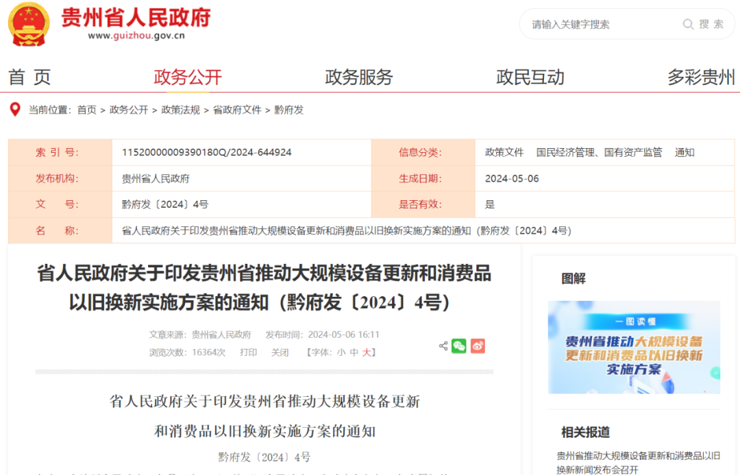Click the search magnifier icon
The image size is (740, 475).
pyautogui.click(x=688, y=25)
